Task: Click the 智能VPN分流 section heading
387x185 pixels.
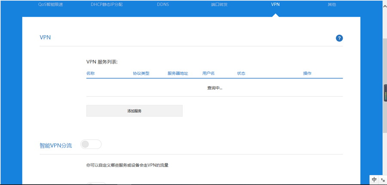Action: [x=56, y=146]
